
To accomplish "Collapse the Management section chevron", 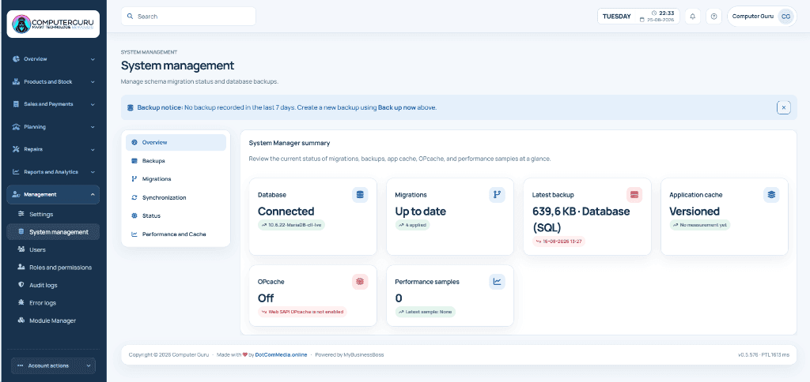I will pos(93,194).
